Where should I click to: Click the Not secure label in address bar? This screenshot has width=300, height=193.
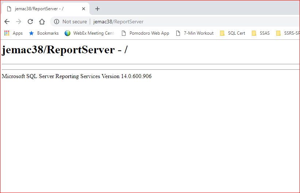click(x=74, y=22)
